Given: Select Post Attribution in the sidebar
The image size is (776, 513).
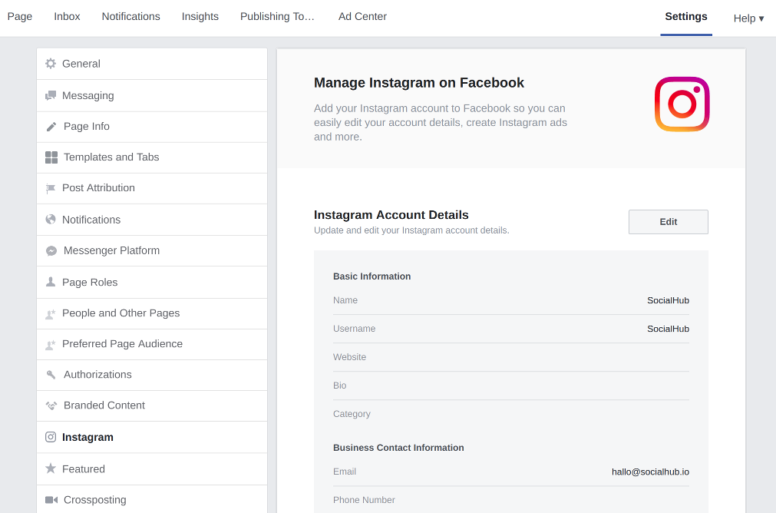Looking at the screenshot, I should coord(98,188).
